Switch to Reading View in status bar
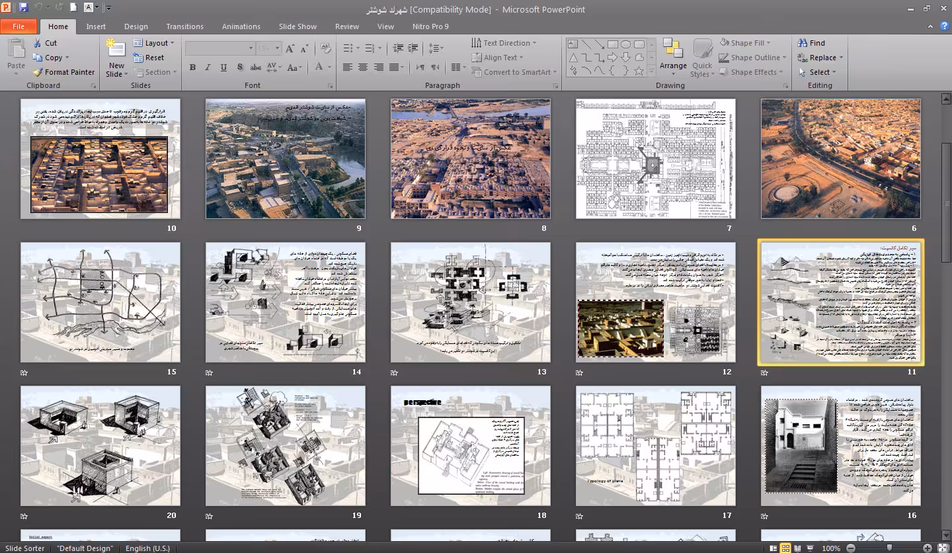The image size is (952, 553). tap(799, 548)
